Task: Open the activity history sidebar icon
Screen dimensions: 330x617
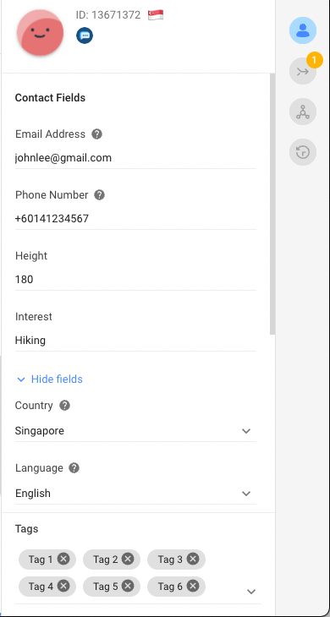Action: point(302,152)
